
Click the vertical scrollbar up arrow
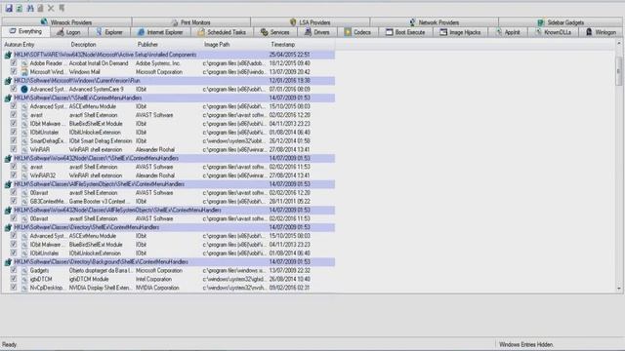(618, 43)
